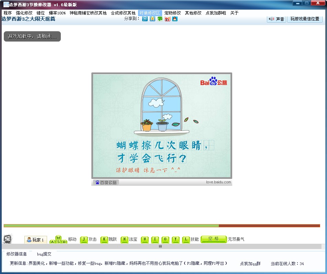Share to Sina Weibo icon
Image resolution: width=327 pixels, height=274 pixels.
click(168, 19)
